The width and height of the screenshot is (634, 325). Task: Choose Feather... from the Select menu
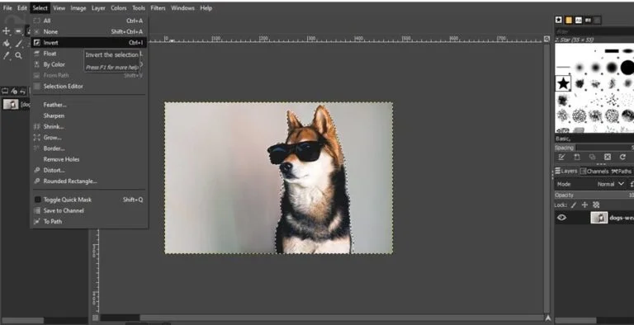[x=89, y=105]
